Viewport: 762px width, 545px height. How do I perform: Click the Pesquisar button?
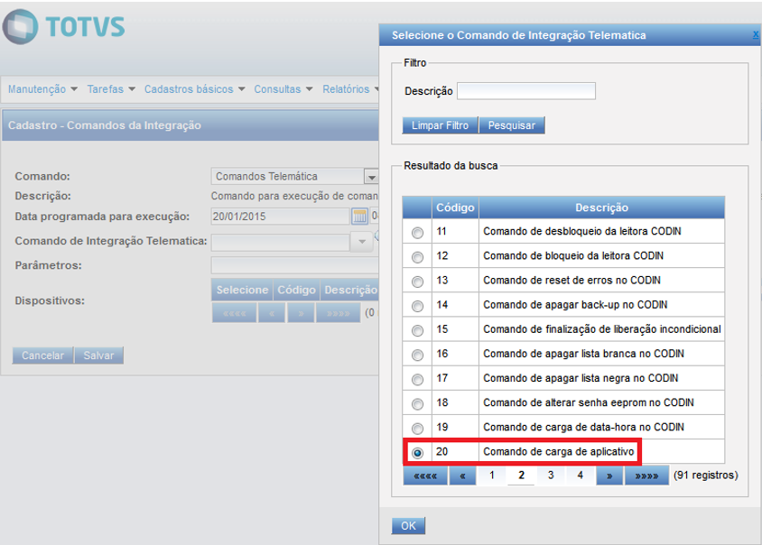[512, 125]
